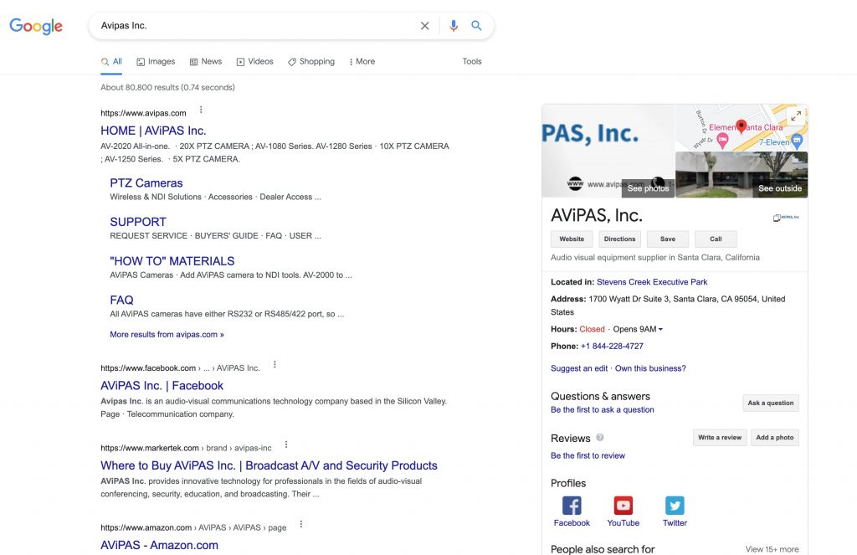Open the YouTube profile icon
This screenshot has width=857, height=555.
click(x=623, y=506)
